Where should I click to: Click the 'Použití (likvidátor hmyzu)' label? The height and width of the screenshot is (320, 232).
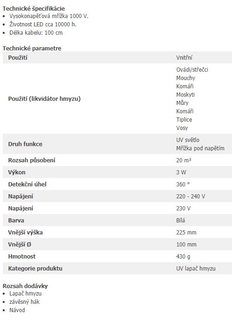pos(44,99)
